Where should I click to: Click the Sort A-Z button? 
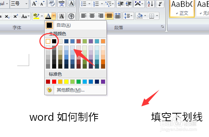pyautogui.click(x=150, y=4)
